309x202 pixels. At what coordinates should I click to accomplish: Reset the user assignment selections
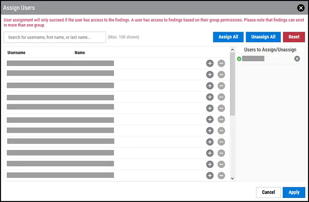click(294, 37)
